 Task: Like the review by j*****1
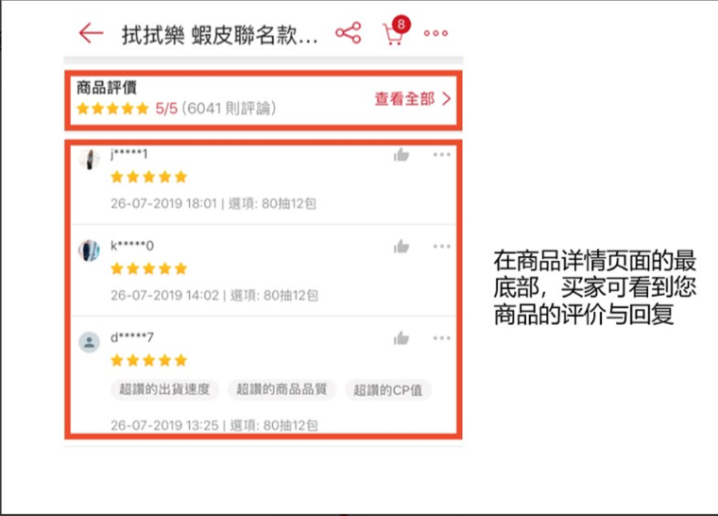(x=402, y=155)
